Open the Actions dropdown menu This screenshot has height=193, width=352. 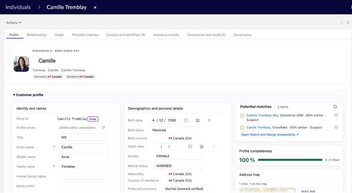point(14,23)
